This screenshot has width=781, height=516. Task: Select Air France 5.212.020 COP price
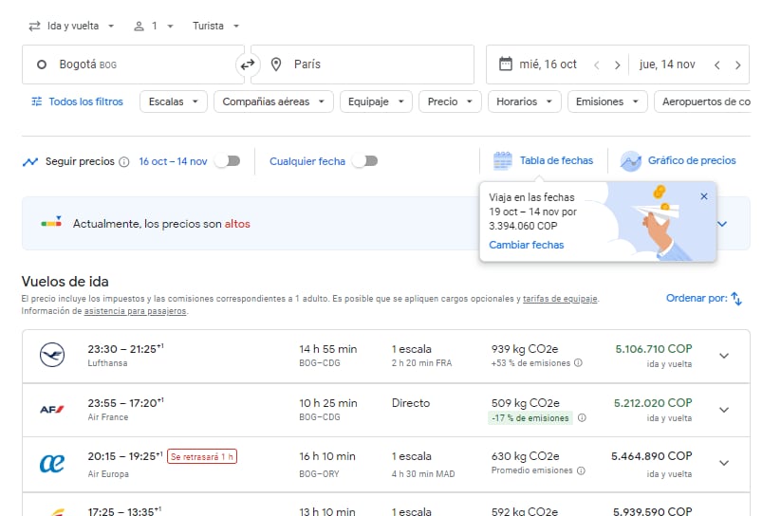653,403
